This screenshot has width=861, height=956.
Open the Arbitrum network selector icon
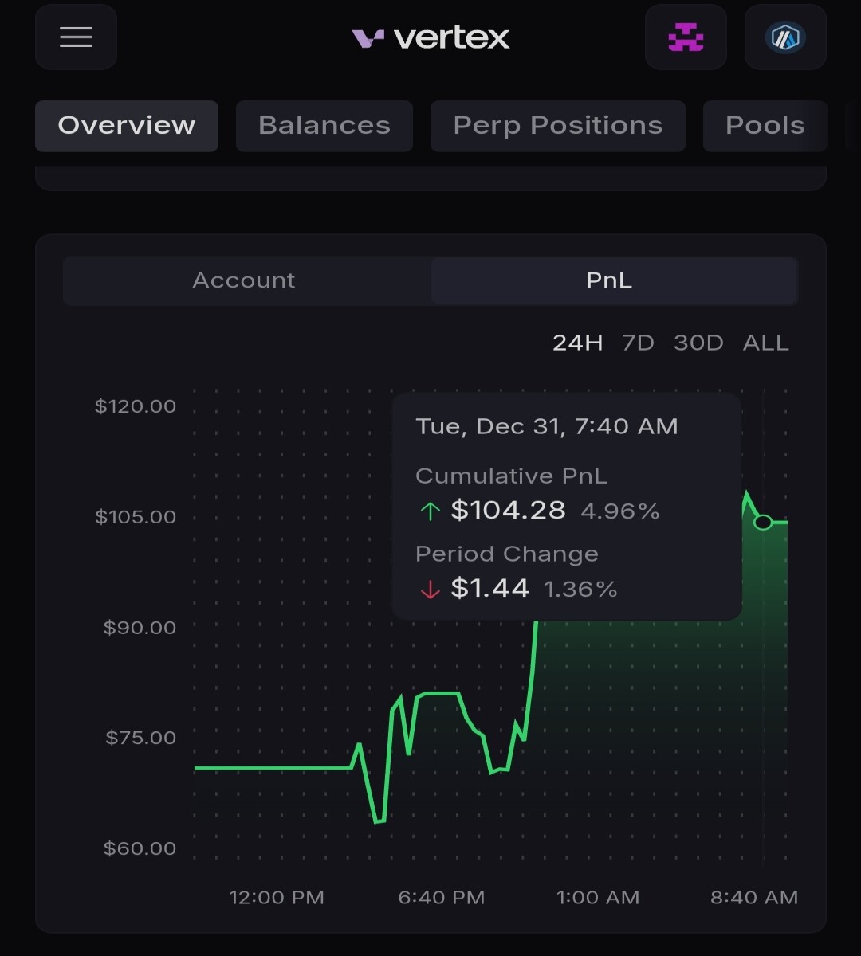(785, 37)
